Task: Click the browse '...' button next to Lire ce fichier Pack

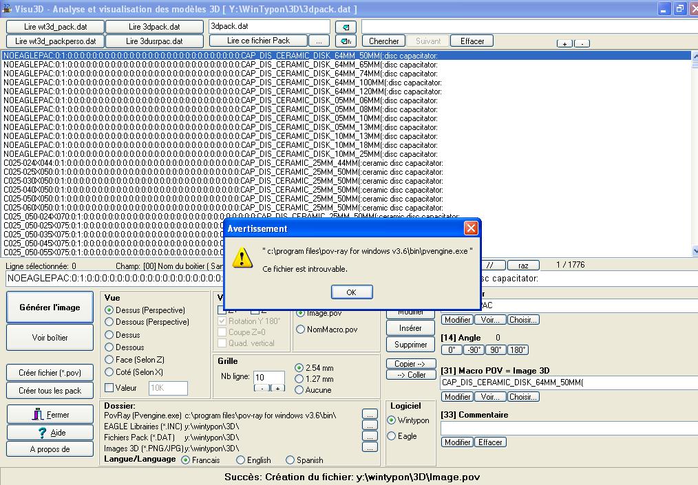Action: pyautogui.click(x=319, y=41)
